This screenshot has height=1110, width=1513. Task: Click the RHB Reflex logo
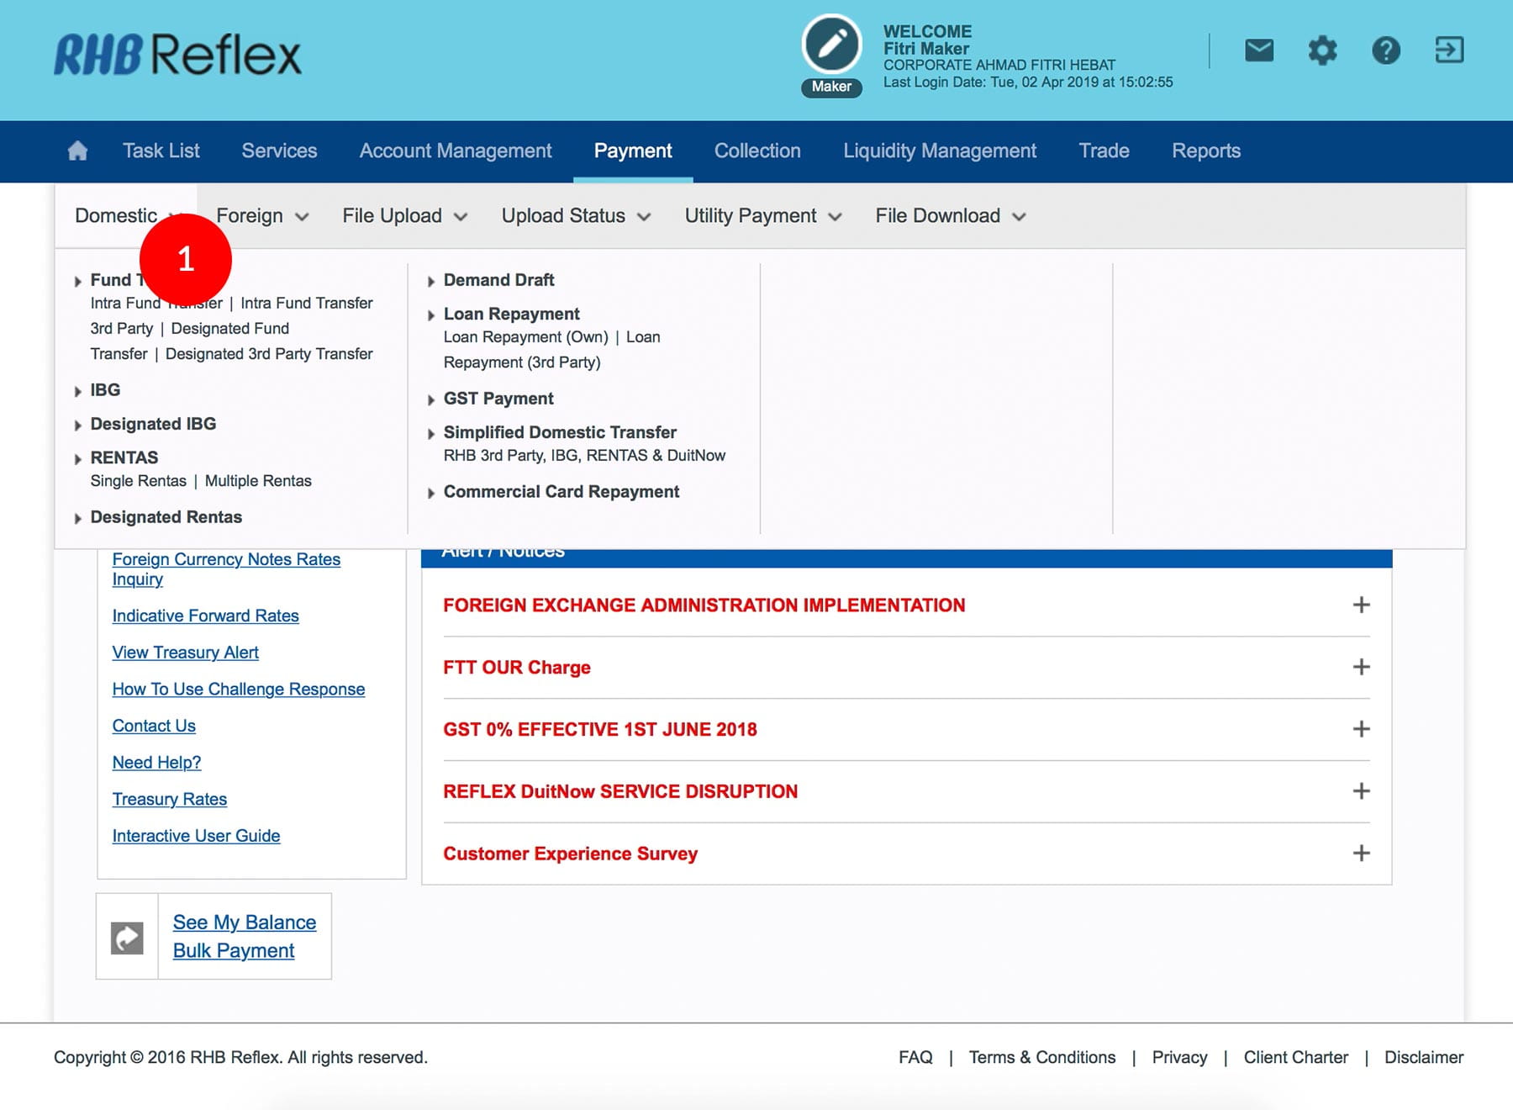(x=177, y=55)
